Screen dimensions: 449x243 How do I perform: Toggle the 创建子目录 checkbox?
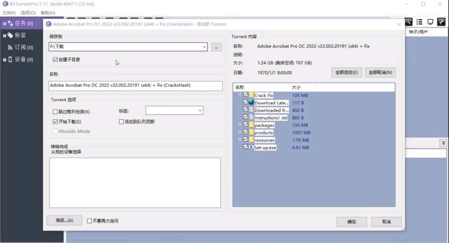pyautogui.click(x=55, y=60)
